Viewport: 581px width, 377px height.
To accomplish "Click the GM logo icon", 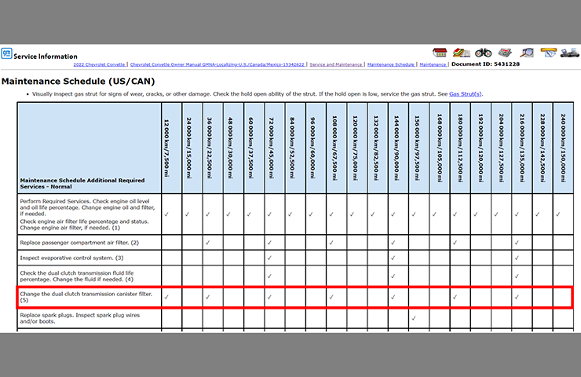I will coord(6,55).
